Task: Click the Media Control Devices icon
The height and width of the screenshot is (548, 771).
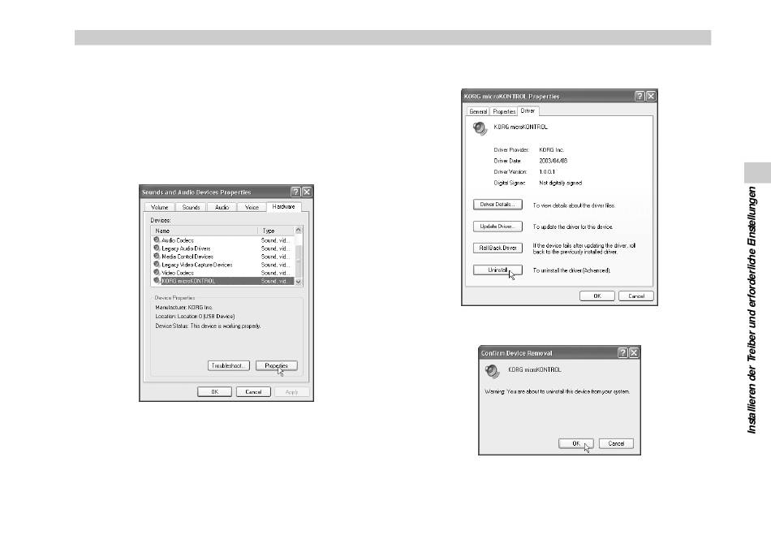Action: [x=157, y=257]
